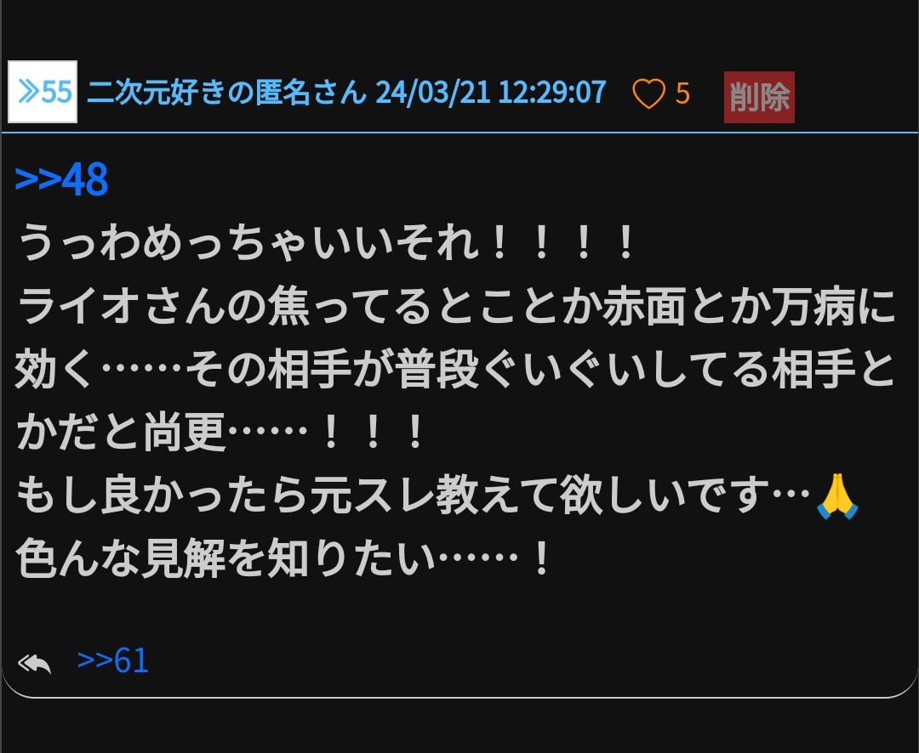Follow the >>48 anchor link

pyautogui.click(x=61, y=179)
